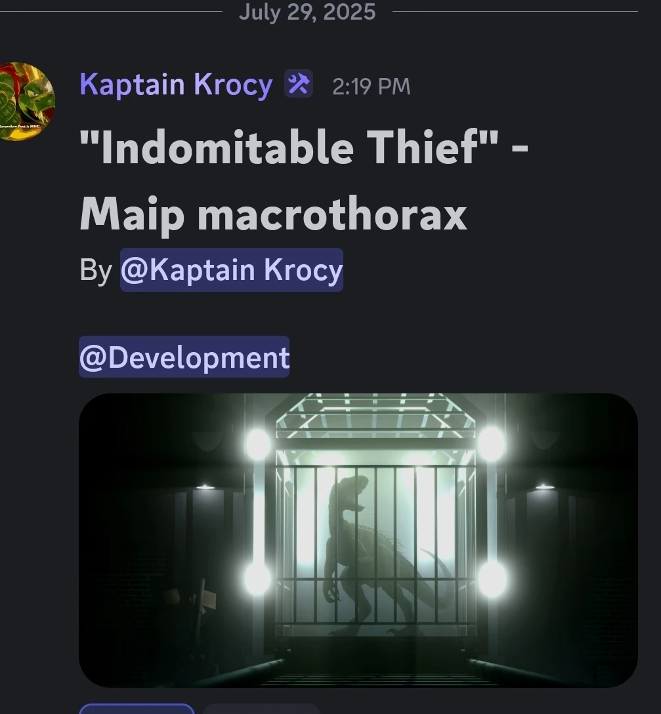Select the "Maip macrothorax" heading line
The width and height of the screenshot is (661, 714).
[274, 216]
